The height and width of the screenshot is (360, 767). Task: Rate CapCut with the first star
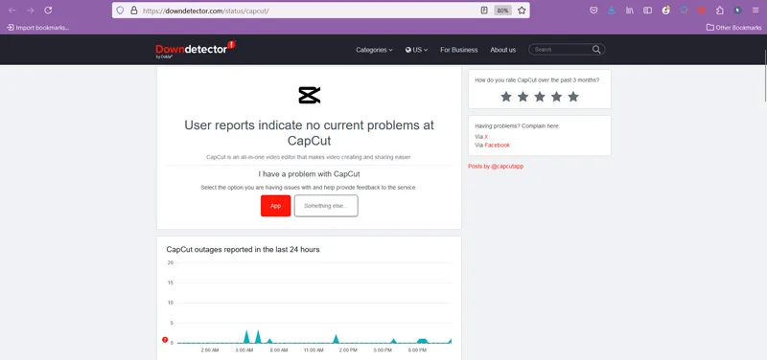506,97
